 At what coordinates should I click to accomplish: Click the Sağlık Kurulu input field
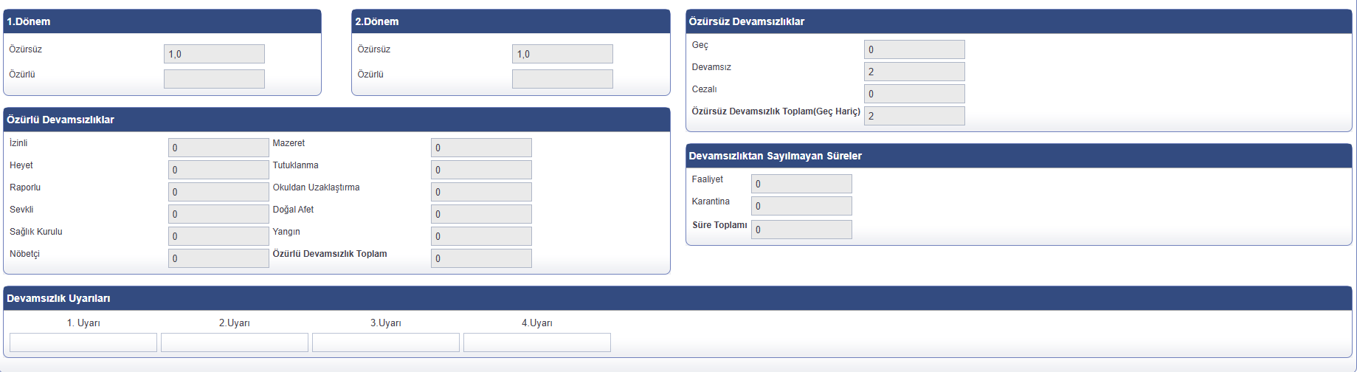(218, 236)
